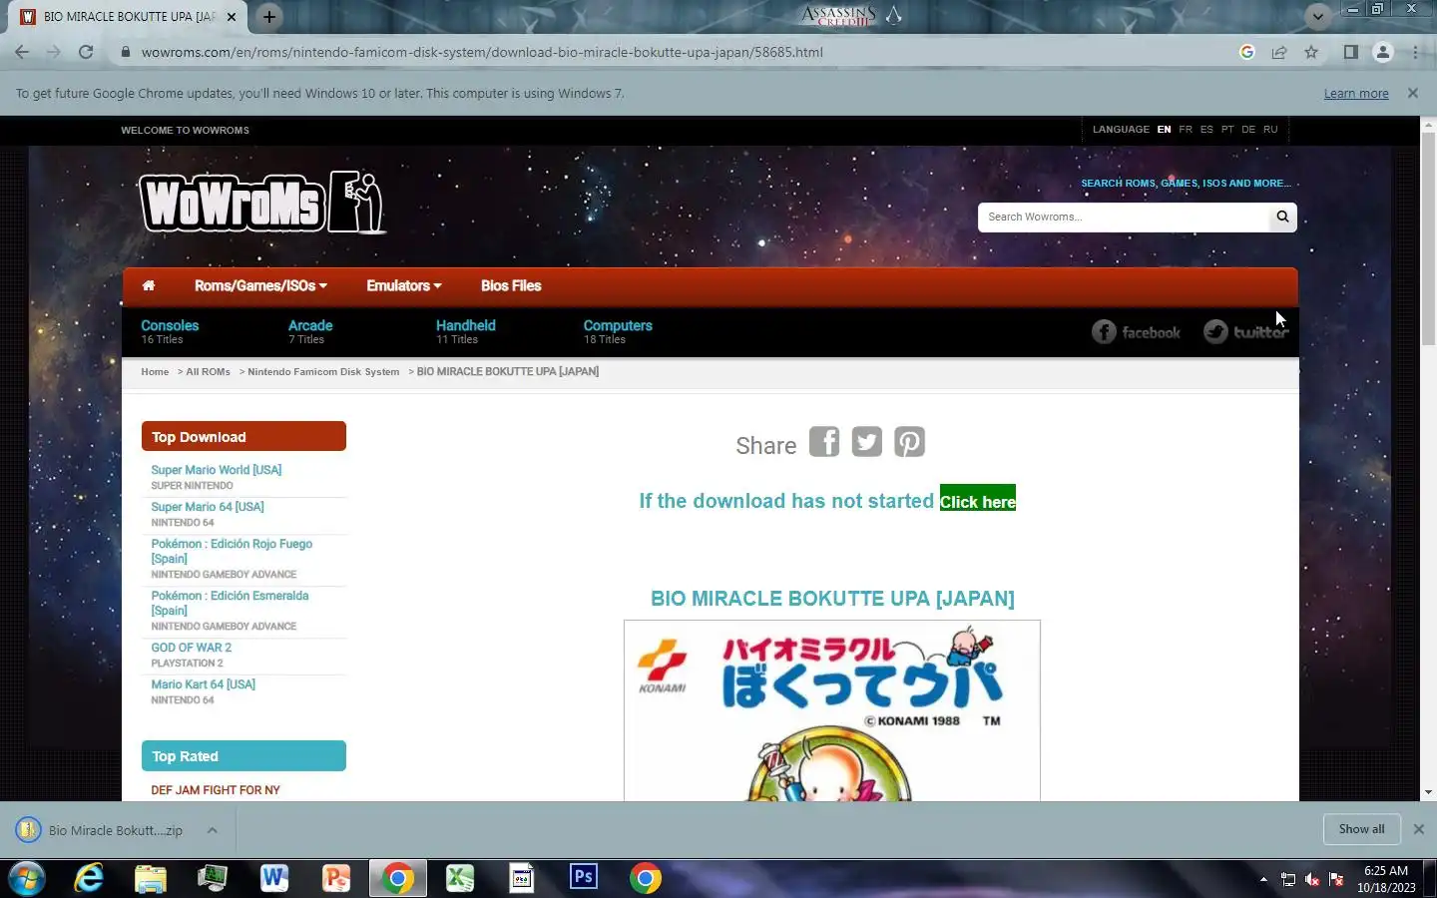Click the page vertical scrollbar
This screenshot has width=1437, height=898.
click(x=1428, y=239)
